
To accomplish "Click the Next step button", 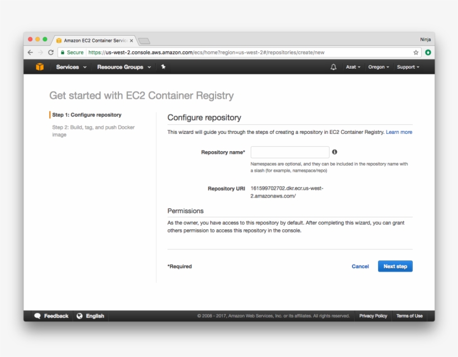I will coord(395,266).
